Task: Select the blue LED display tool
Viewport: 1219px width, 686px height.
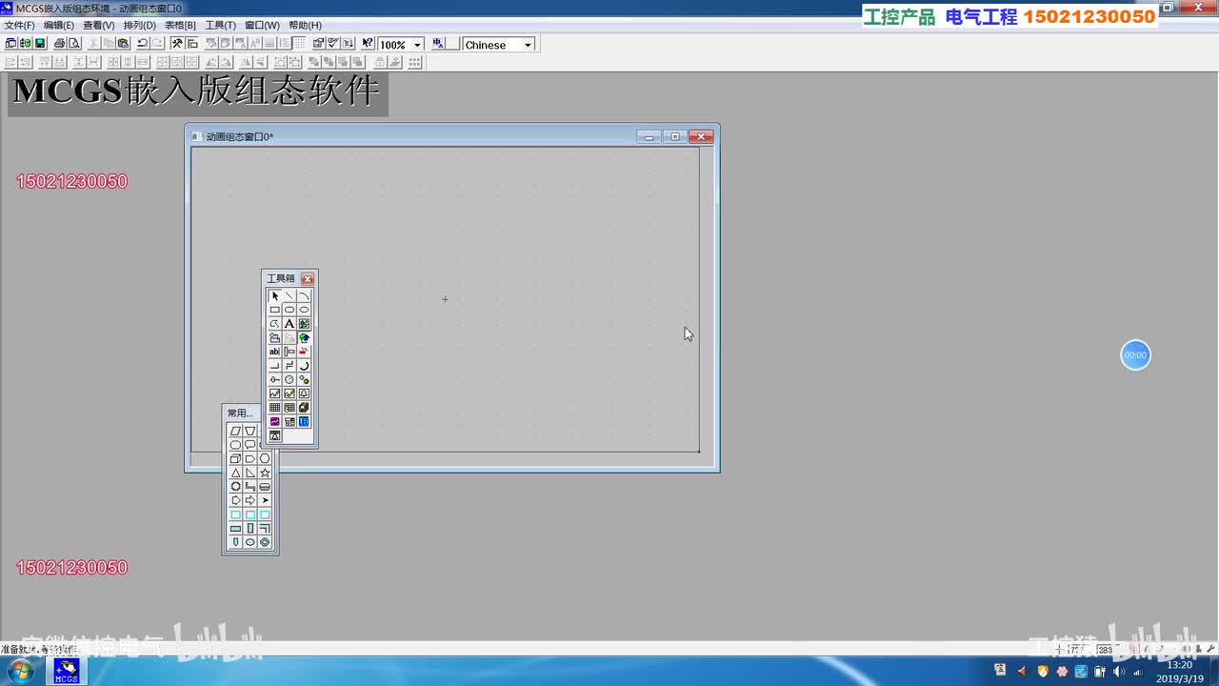Action: (x=304, y=421)
